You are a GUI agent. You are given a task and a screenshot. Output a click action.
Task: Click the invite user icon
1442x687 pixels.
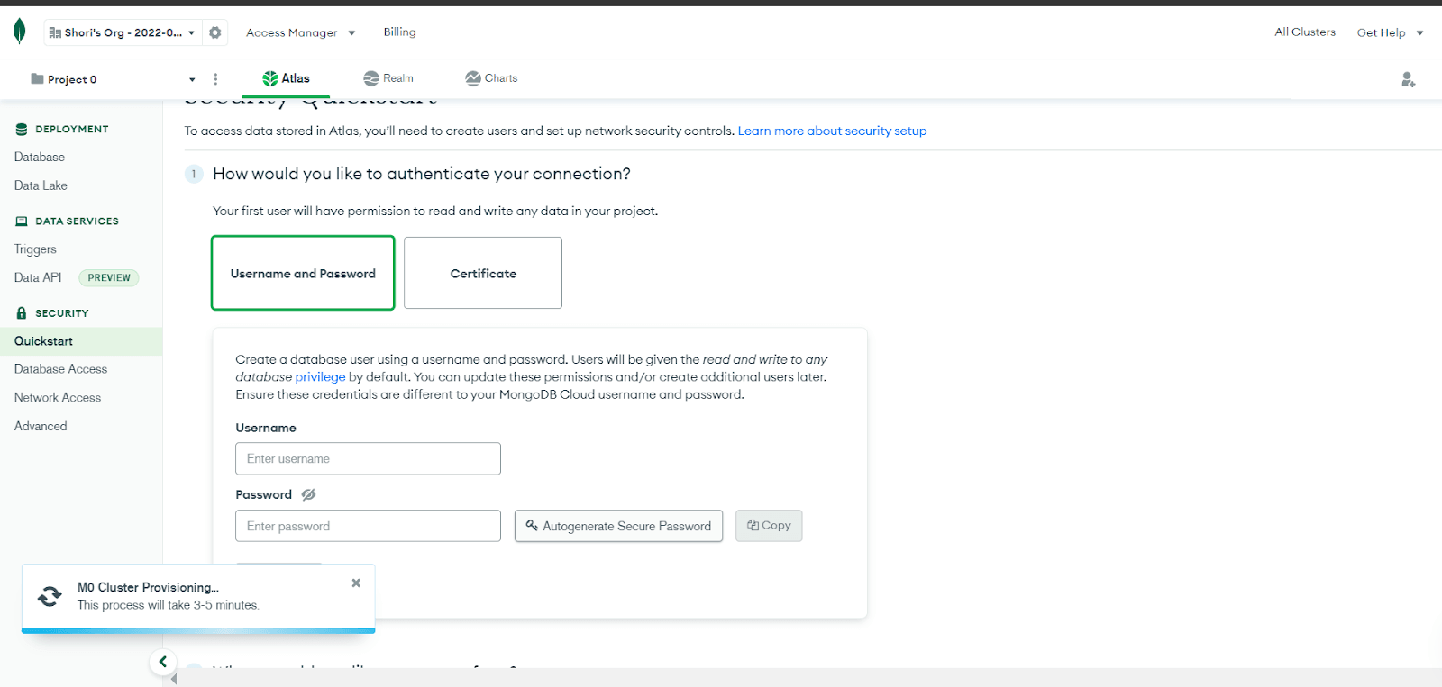(1408, 79)
